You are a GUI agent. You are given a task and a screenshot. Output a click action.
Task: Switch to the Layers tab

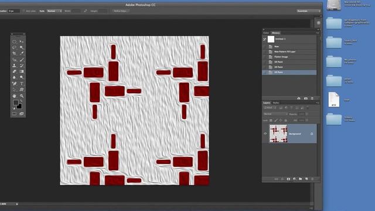tap(267, 103)
